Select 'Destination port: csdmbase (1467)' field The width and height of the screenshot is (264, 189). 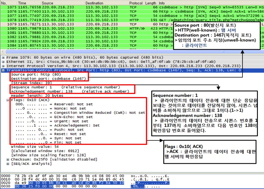48,79
